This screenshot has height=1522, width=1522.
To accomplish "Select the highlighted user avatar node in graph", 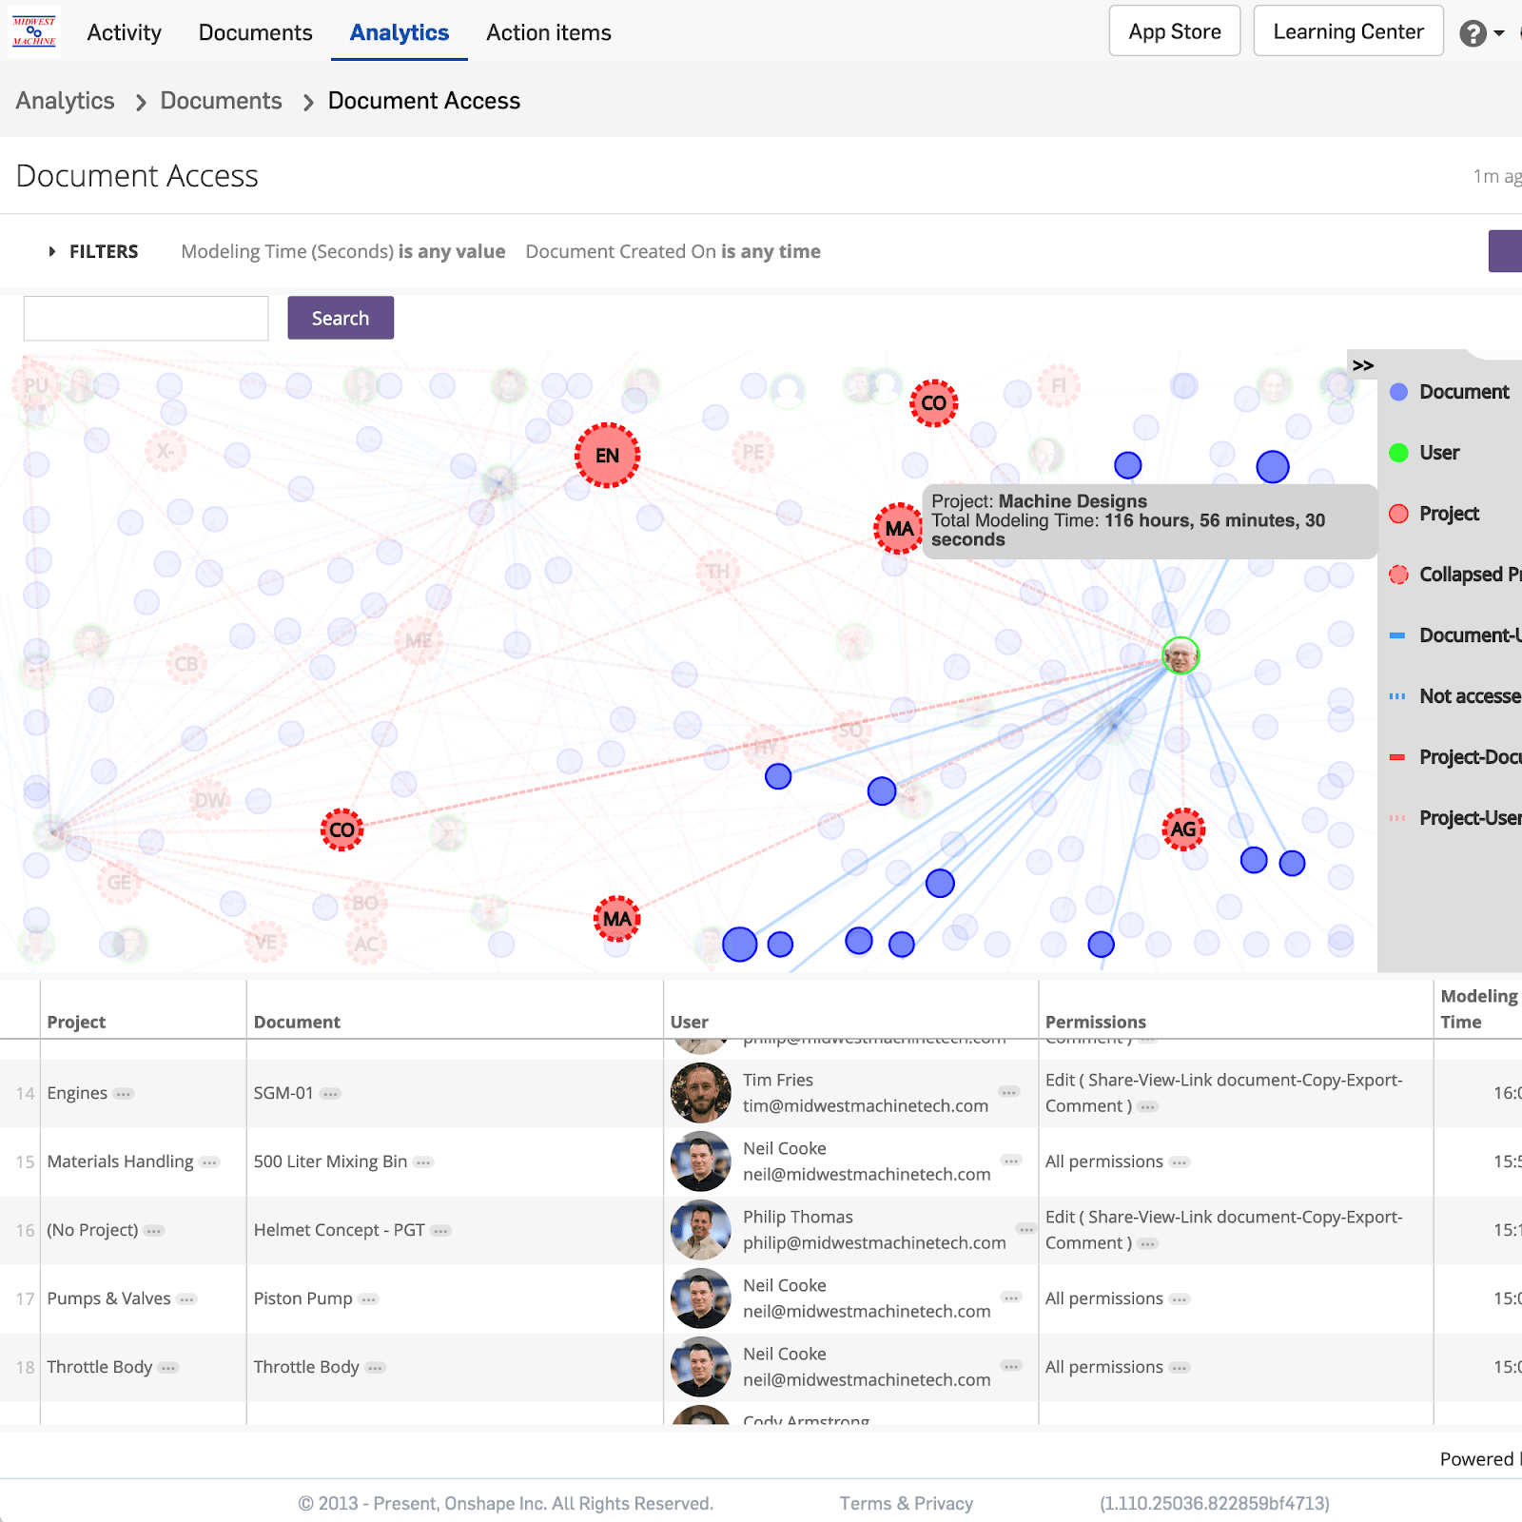I will click(1181, 655).
